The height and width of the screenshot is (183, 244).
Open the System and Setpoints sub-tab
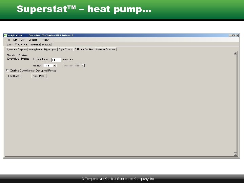[x=17, y=49]
